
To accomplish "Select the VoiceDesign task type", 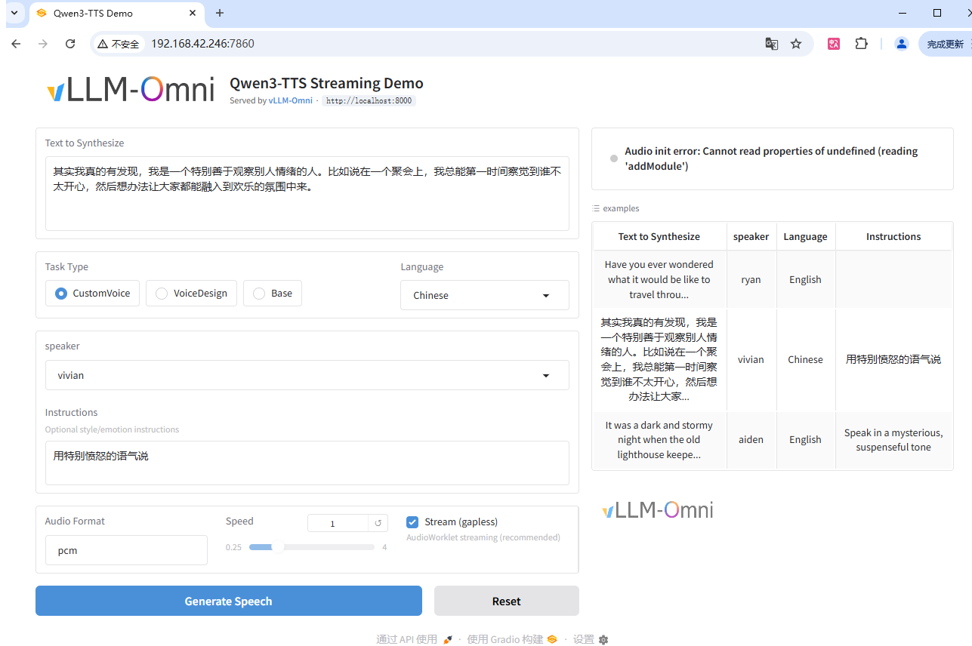I will (x=191, y=294).
